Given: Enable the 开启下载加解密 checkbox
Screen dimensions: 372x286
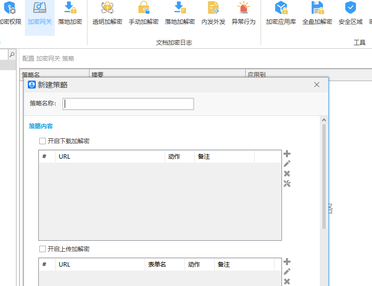Looking at the screenshot, I should click(43, 141).
